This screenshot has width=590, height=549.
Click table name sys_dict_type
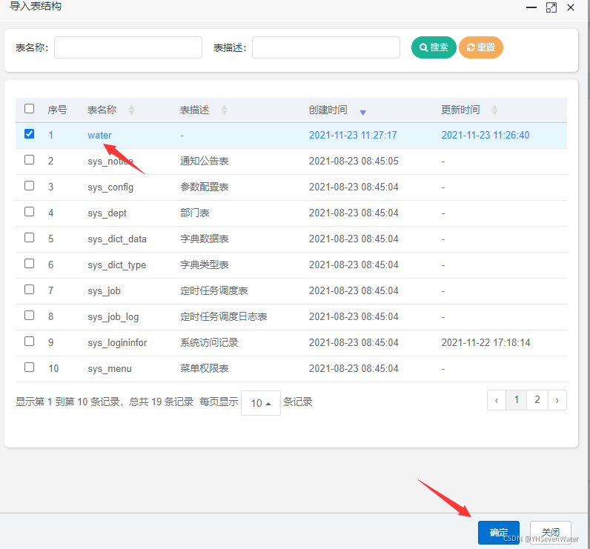click(x=116, y=265)
